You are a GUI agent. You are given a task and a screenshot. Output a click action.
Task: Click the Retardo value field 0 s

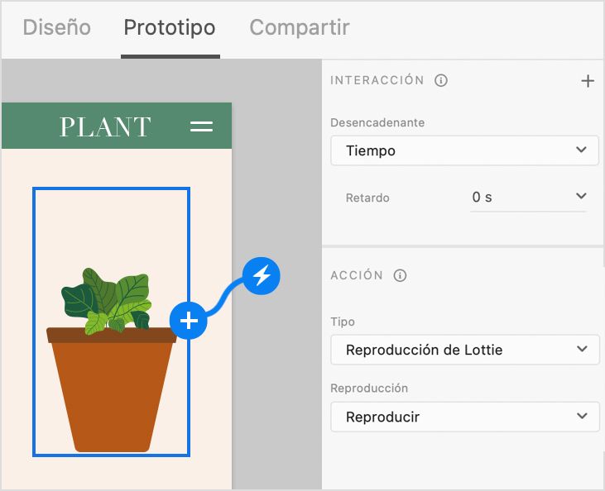[x=529, y=197]
